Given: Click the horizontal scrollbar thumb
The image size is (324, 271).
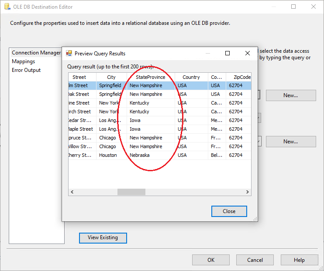Looking at the screenshot, I should (x=128, y=192).
